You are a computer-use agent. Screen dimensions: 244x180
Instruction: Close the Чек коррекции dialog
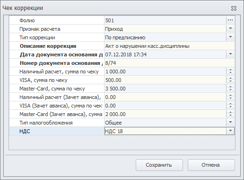point(234,8)
